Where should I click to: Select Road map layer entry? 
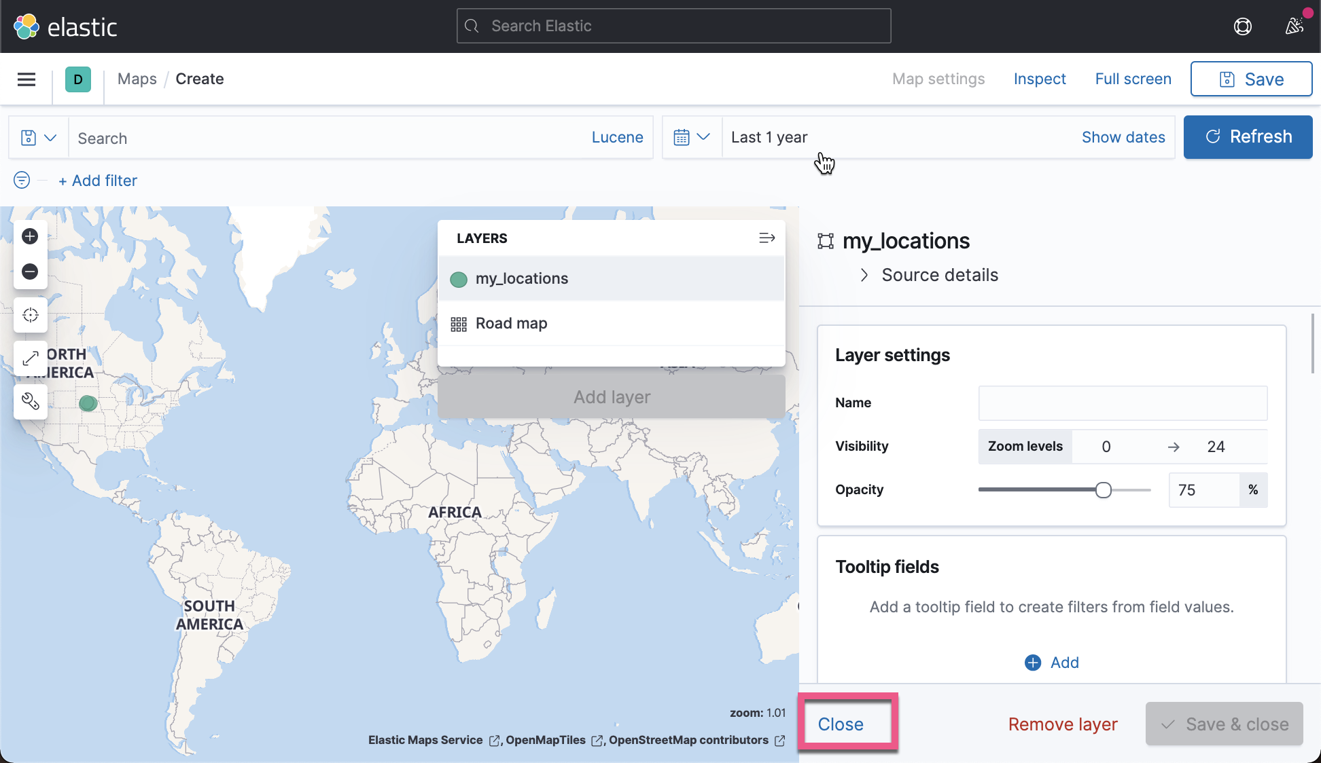[511, 324]
